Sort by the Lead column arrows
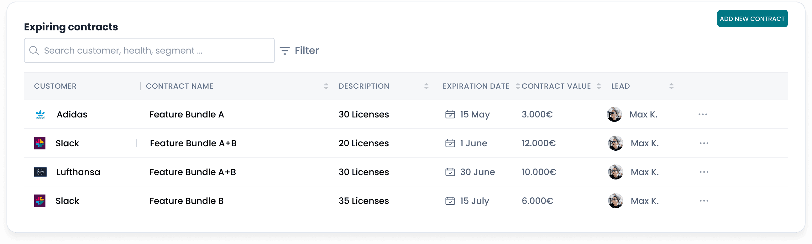 671,86
